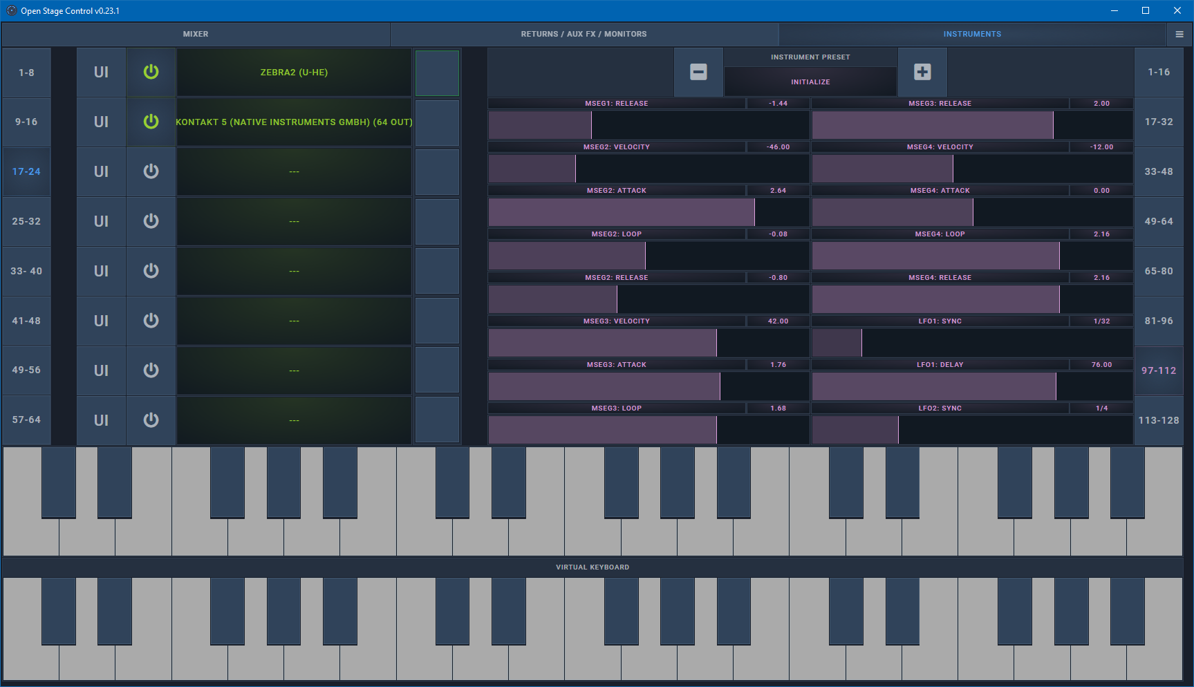Select parameter page 97-112
This screenshot has width=1194, height=687.
coord(1159,370)
